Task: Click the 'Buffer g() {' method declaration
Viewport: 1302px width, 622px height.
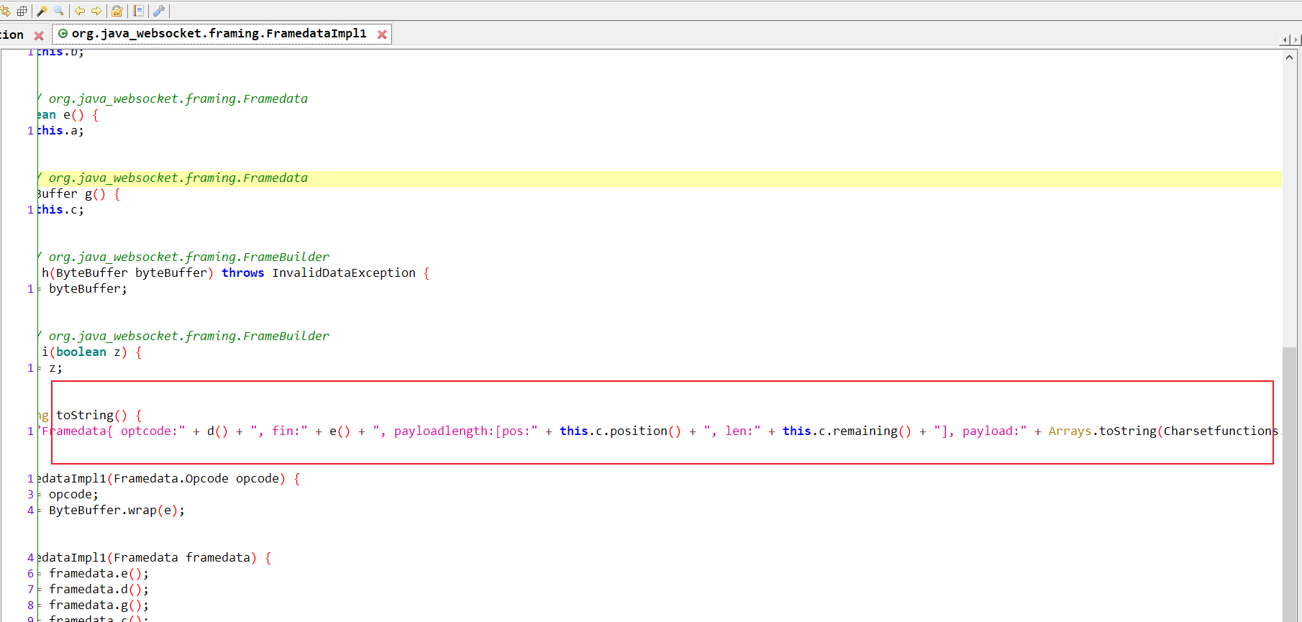Action: pos(78,193)
